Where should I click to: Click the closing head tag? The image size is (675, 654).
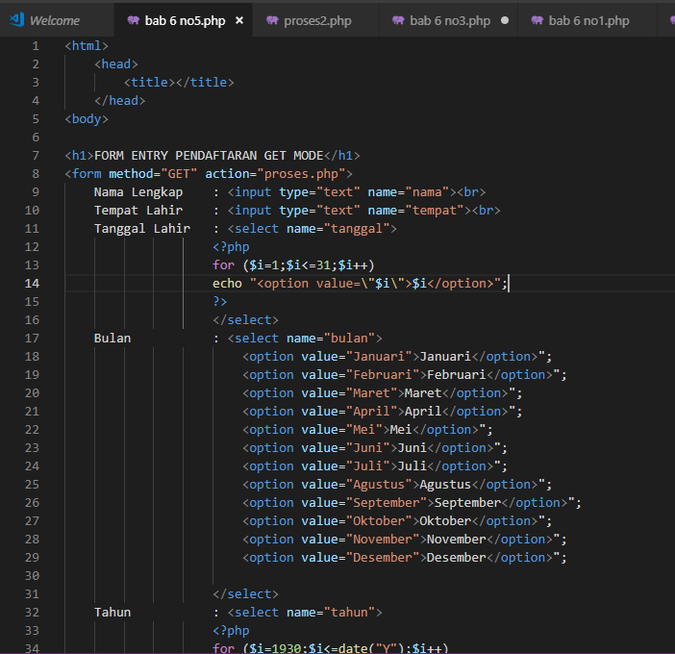click(119, 101)
